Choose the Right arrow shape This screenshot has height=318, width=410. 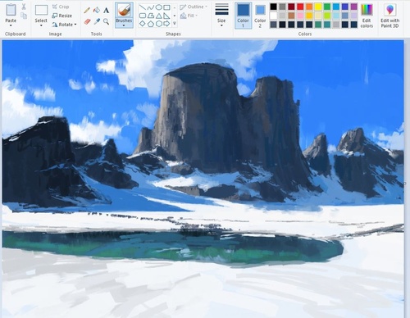166,24
